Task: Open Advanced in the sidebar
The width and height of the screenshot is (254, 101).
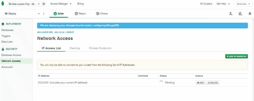Action: [7, 67]
